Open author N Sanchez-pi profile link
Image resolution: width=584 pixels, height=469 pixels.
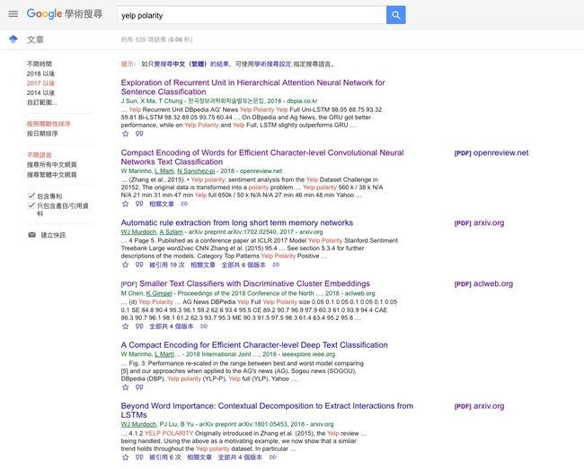(196, 171)
